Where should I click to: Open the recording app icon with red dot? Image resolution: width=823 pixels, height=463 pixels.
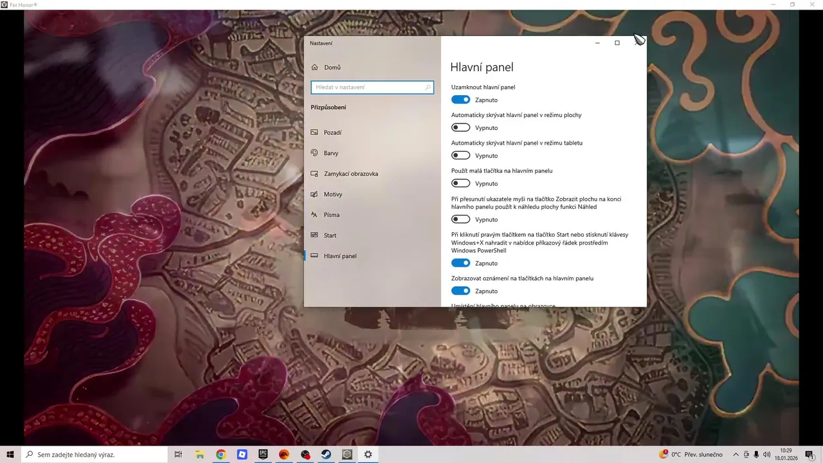(x=305, y=455)
